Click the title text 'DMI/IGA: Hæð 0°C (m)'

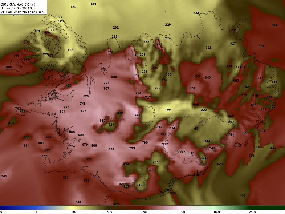point(18,5)
